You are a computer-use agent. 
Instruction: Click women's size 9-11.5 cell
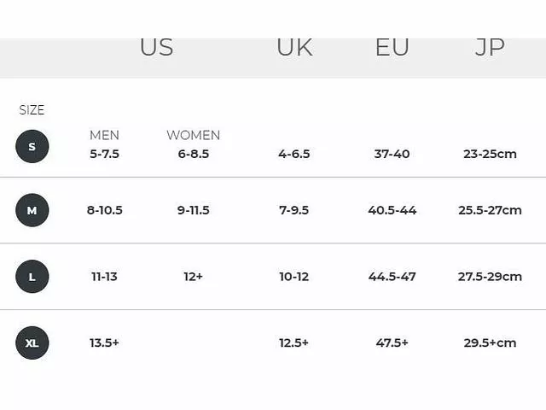(193, 210)
